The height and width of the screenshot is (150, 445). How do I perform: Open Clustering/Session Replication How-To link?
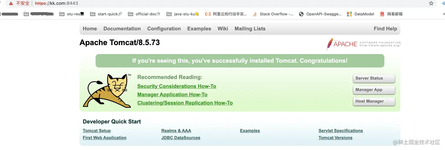click(x=185, y=103)
